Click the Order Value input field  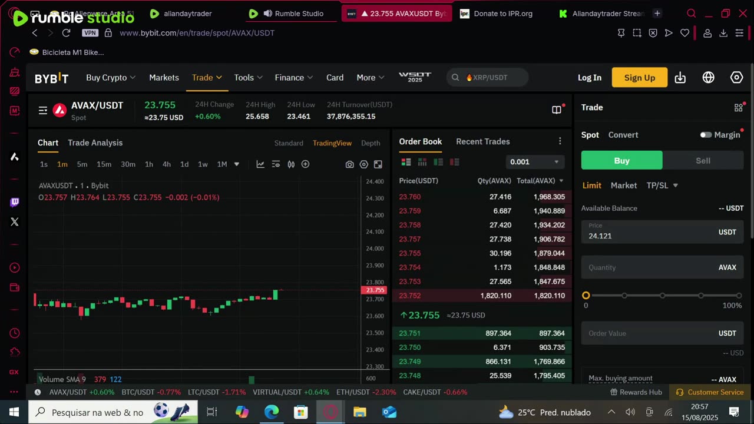point(662,333)
